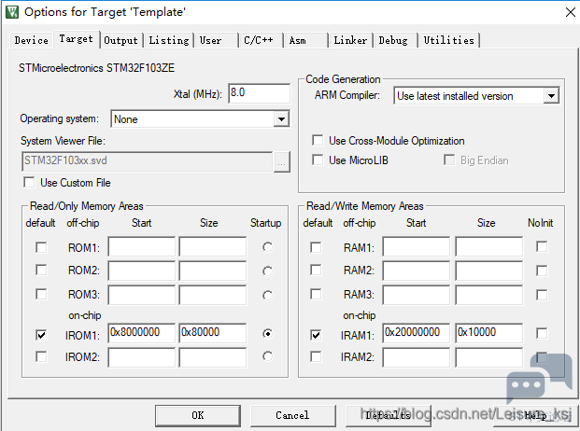Screen dimensions: 580x431
Task: Open the Linker tab
Action: click(x=350, y=40)
